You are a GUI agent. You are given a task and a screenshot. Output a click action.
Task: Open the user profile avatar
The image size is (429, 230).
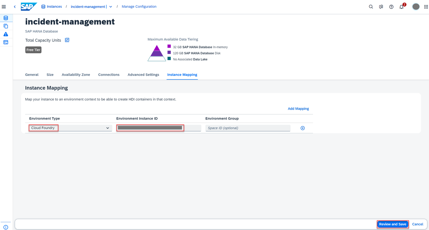coord(416,7)
